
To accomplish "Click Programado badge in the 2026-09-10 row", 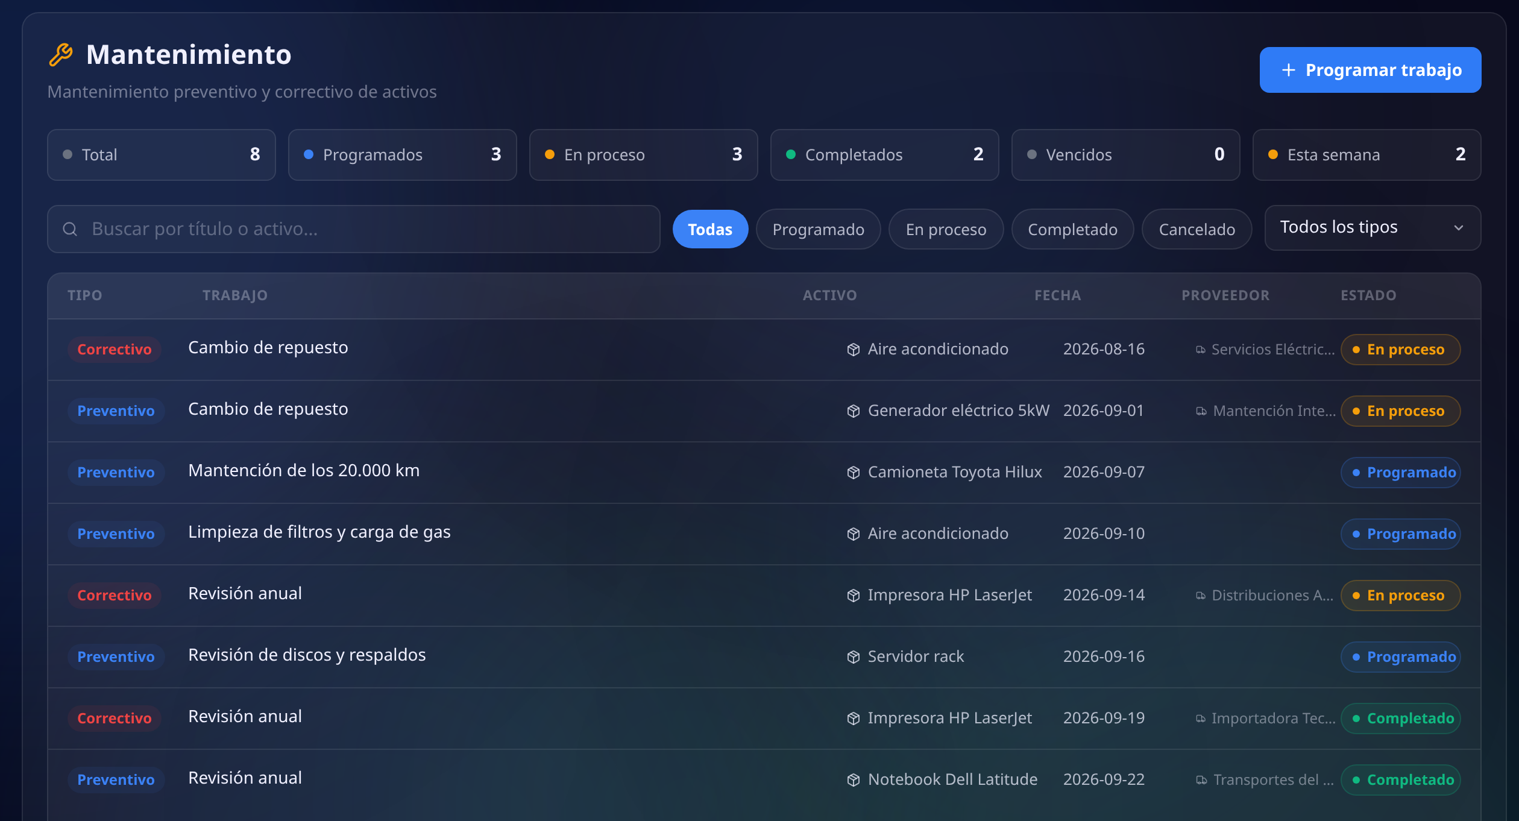I will pyautogui.click(x=1400, y=534).
